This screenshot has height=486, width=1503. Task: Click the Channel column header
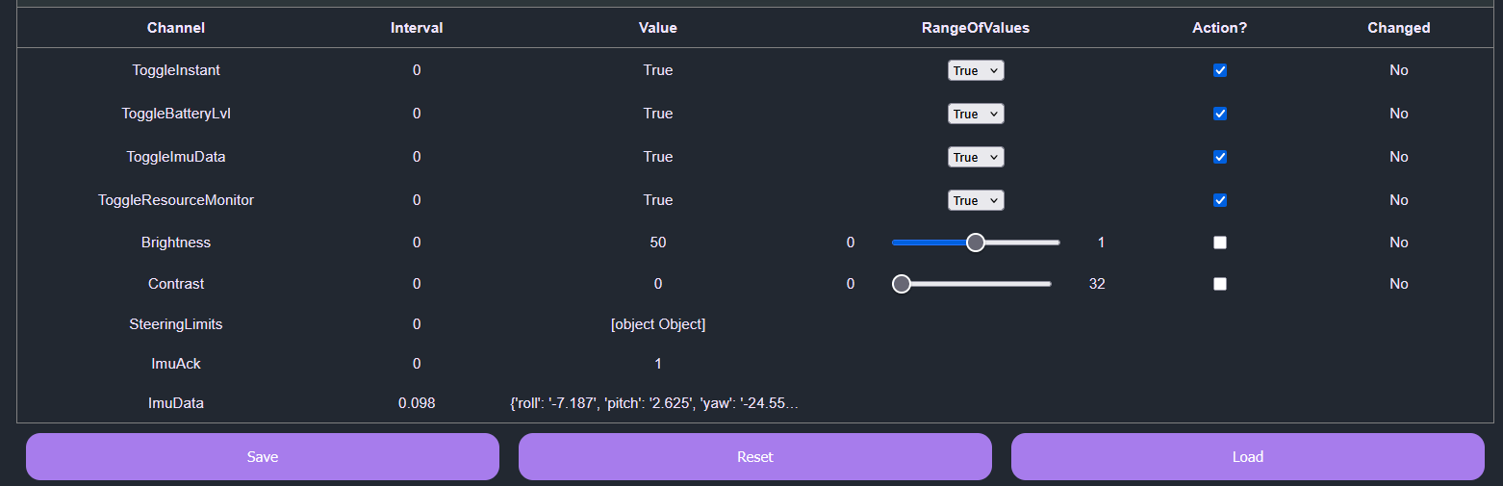pyautogui.click(x=176, y=28)
